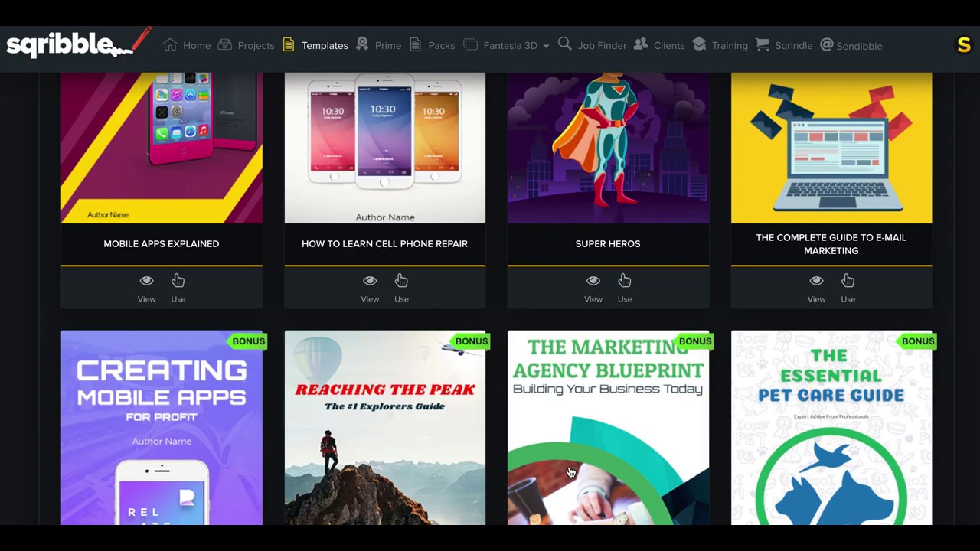The height and width of the screenshot is (551, 980).
Task: Click Use label for Cell Phone Repair
Action: [401, 299]
